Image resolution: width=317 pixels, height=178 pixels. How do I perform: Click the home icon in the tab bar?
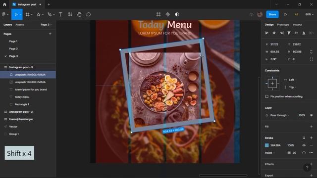4,4
